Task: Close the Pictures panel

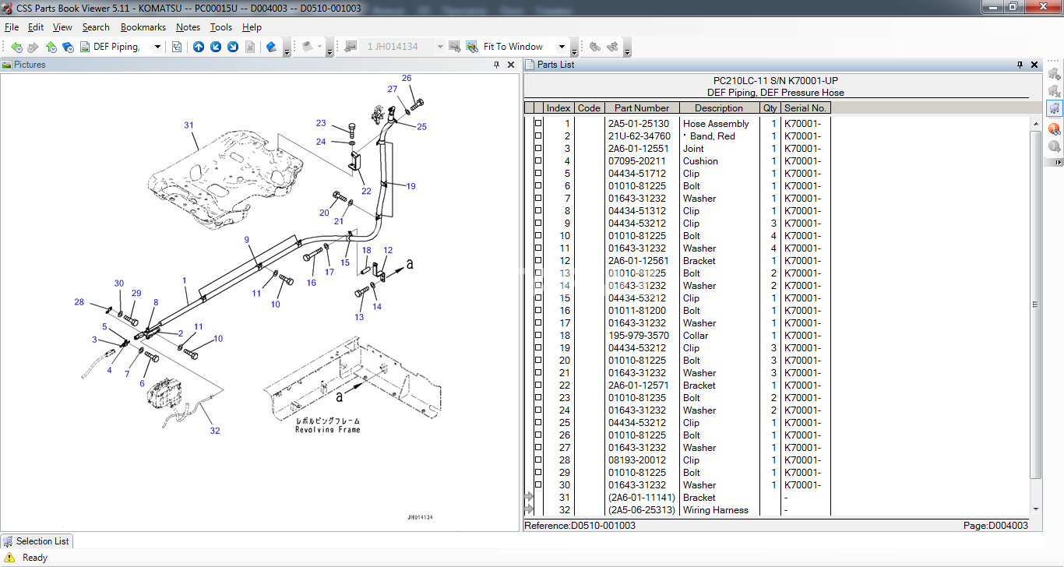Action: (511, 65)
